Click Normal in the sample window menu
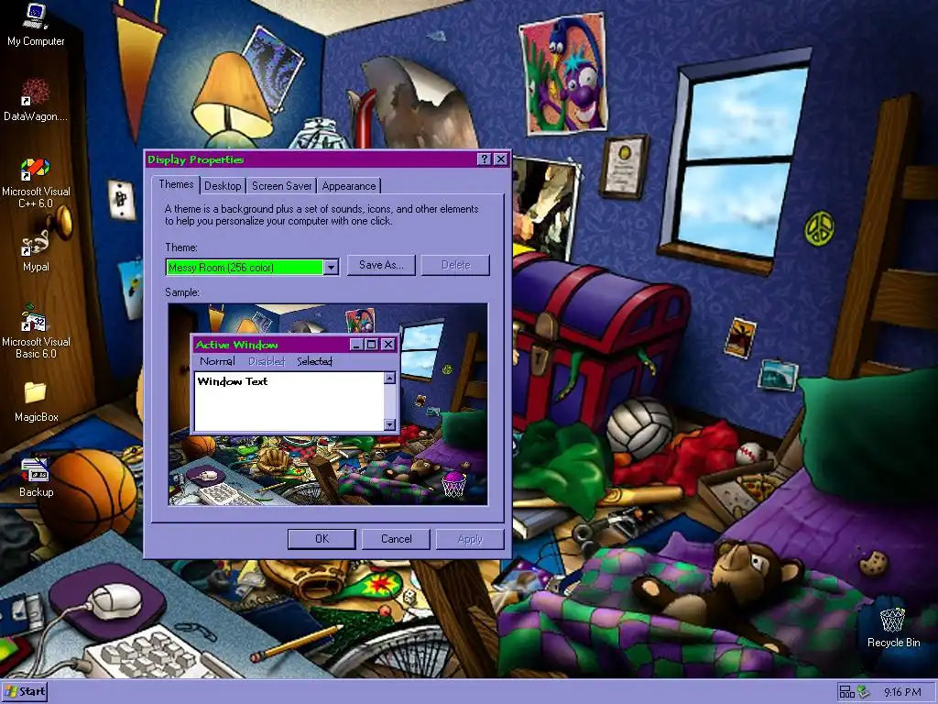 [x=217, y=361]
